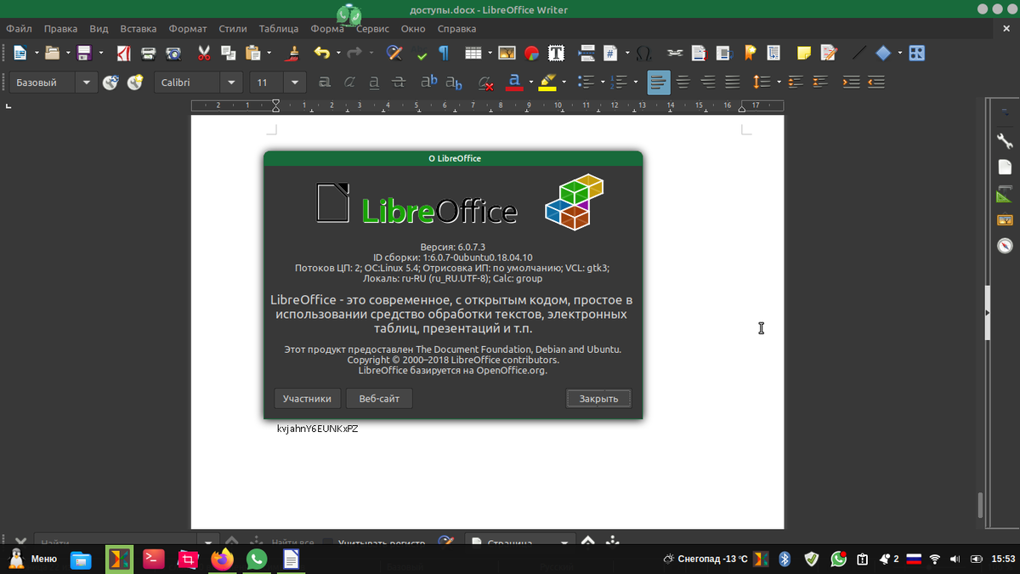The width and height of the screenshot is (1020, 574).
Task: Enable Justified alignment
Action: (x=732, y=82)
